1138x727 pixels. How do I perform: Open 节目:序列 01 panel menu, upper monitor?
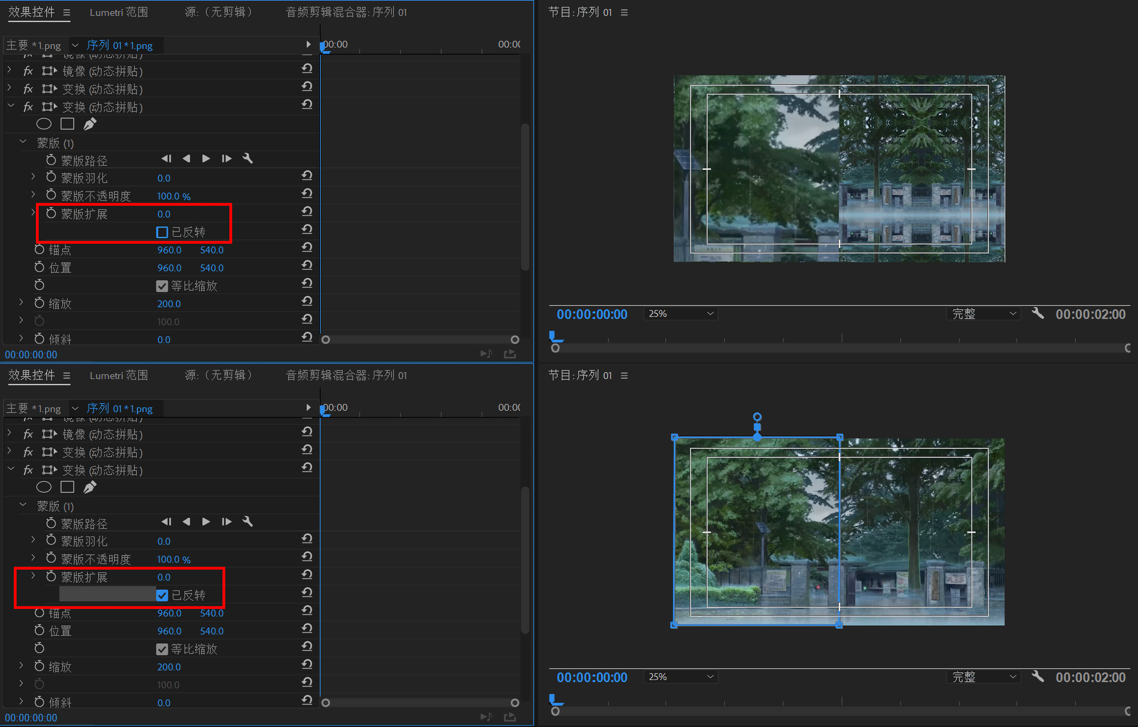tap(624, 13)
